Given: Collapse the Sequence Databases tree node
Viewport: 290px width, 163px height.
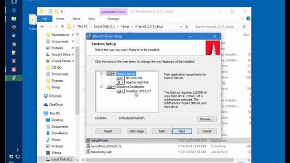Looking at the screenshot, I should click(x=101, y=86).
